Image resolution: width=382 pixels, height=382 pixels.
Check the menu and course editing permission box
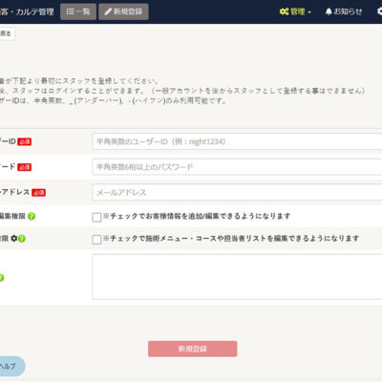[96, 240]
